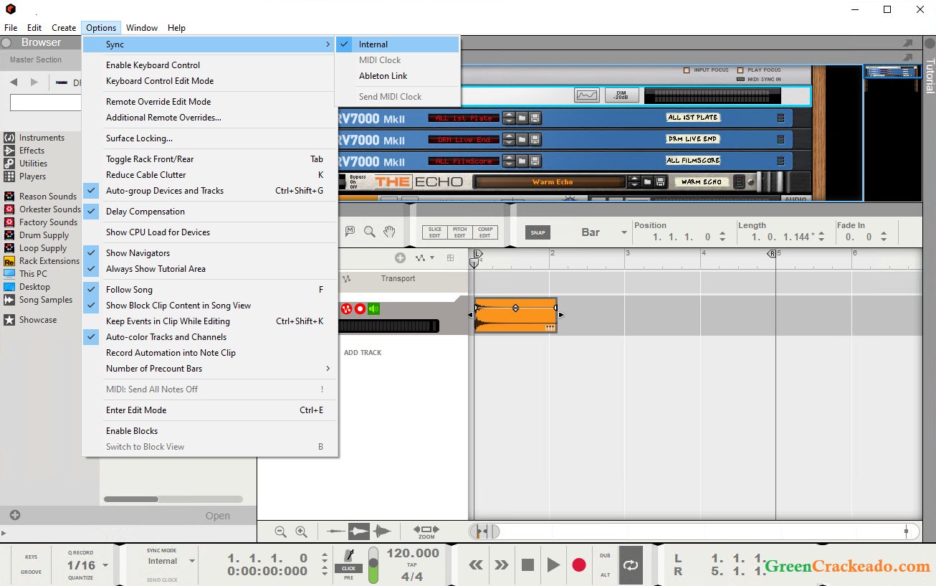Click the green monitor speaker icon on track

click(x=373, y=309)
